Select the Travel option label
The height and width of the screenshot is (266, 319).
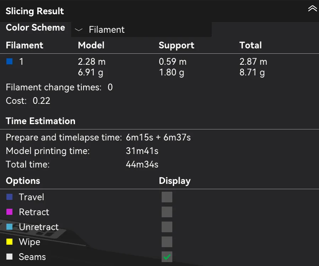(31, 197)
